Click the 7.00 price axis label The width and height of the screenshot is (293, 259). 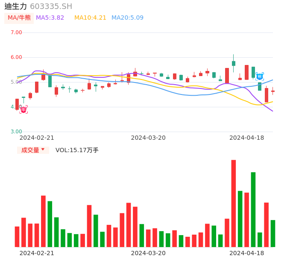(16, 32)
